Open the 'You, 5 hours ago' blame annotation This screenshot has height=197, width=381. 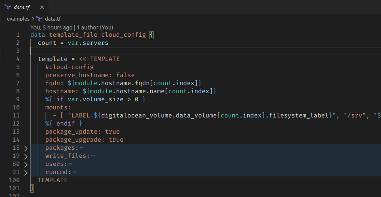tap(72, 27)
